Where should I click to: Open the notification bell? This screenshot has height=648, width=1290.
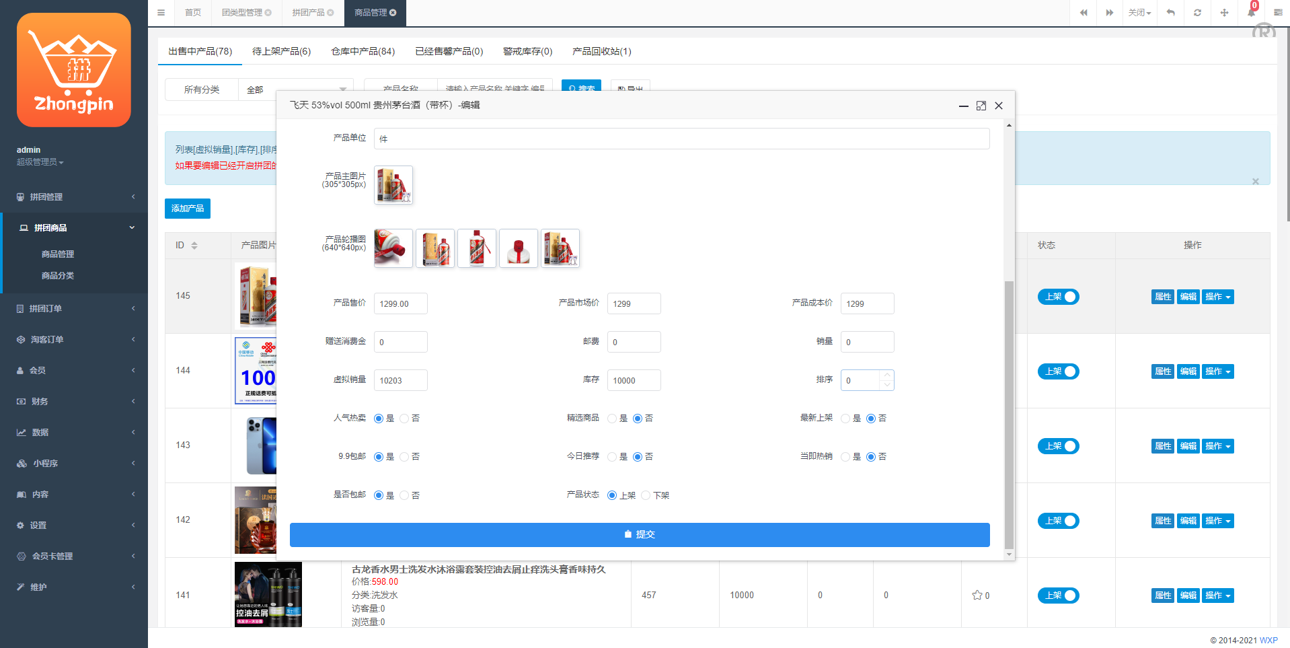(x=1251, y=13)
